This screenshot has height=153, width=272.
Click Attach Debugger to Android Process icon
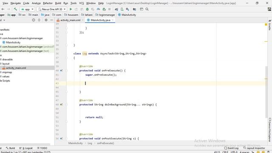(104, 9)
